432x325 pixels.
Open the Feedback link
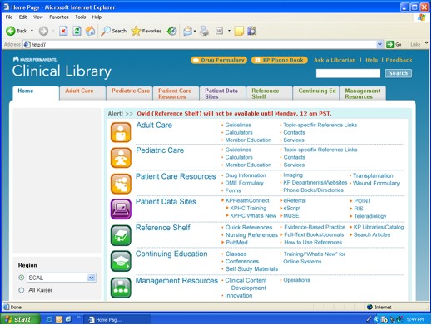pos(399,60)
